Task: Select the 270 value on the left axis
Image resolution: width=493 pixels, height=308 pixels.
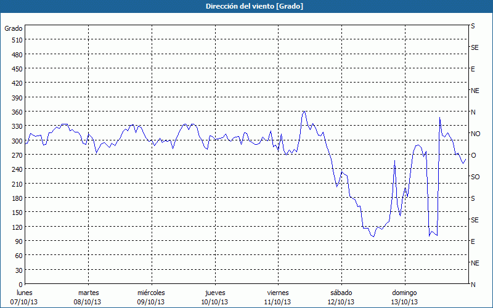Action: point(15,155)
